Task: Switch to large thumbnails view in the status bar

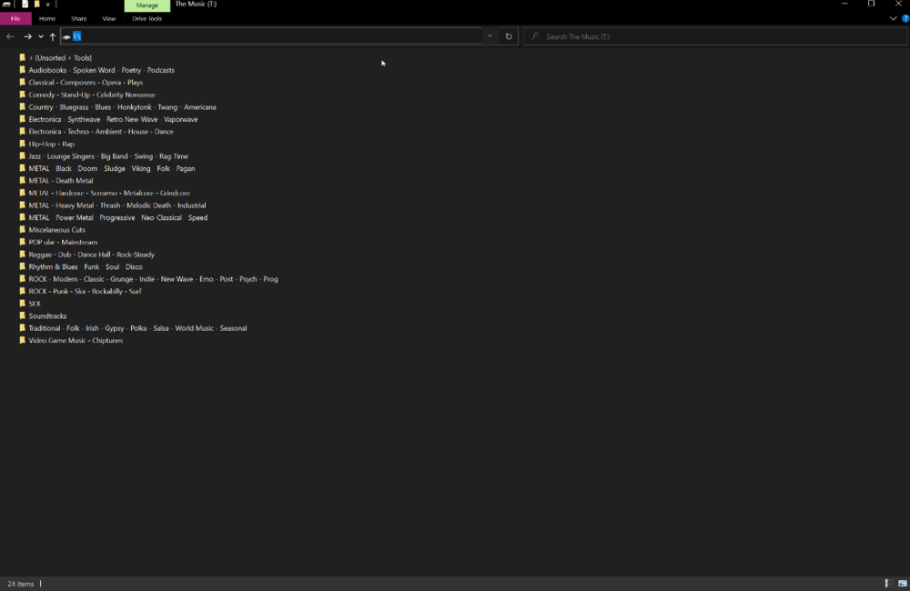Action: click(x=900, y=583)
